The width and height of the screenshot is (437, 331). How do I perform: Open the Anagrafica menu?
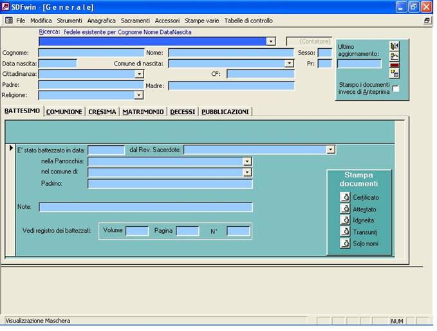102,21
